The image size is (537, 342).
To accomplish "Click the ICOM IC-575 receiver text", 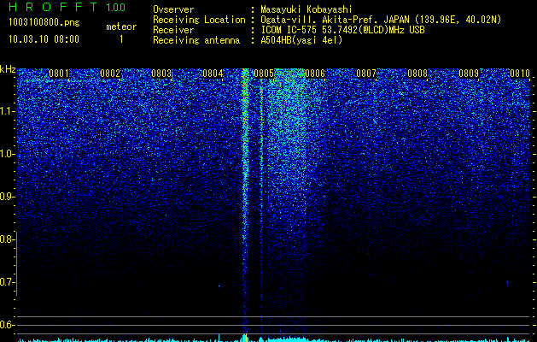I will point(342,30).
